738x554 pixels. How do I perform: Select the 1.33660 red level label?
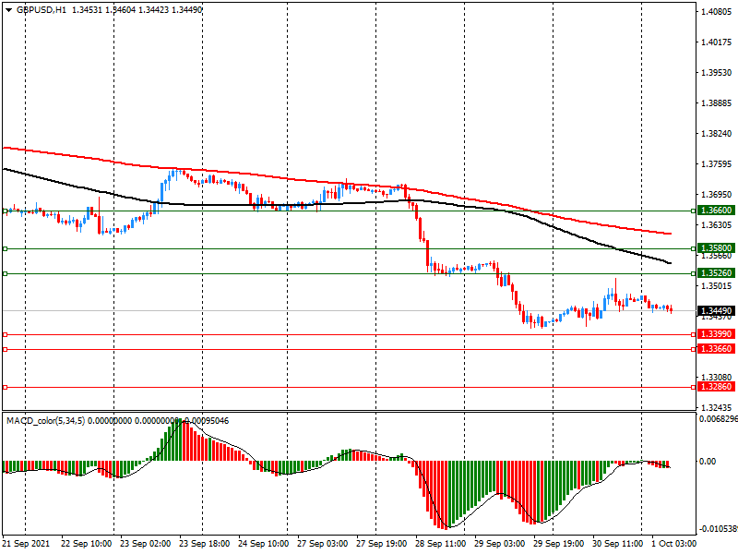pyautogui.click(x=717, y=349)
